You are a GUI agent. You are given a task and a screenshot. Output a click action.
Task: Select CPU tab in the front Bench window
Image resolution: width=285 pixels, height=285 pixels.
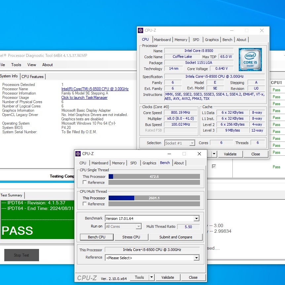point(83,163)
